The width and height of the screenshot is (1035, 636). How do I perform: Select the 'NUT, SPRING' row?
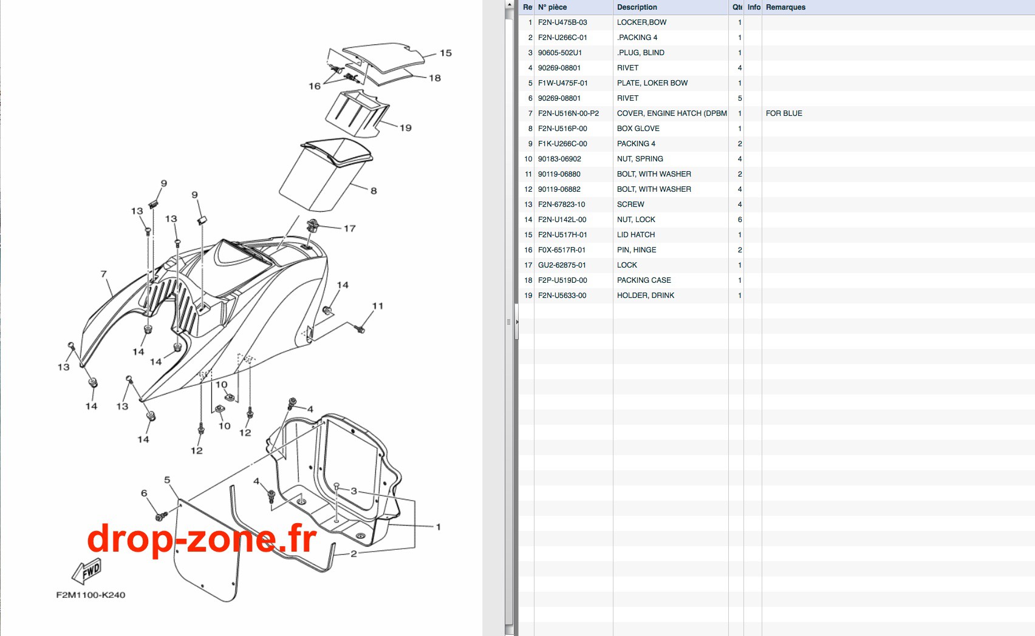[777, 159]
